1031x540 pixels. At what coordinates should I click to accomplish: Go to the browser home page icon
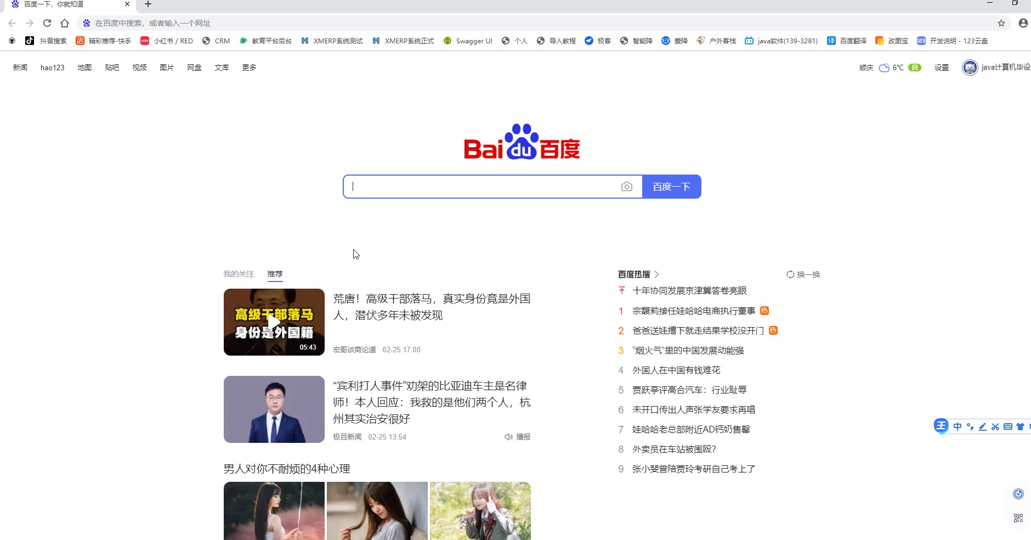[x=65, y=23]
